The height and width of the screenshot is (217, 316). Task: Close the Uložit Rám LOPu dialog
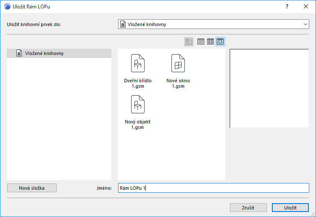(306, 6)
